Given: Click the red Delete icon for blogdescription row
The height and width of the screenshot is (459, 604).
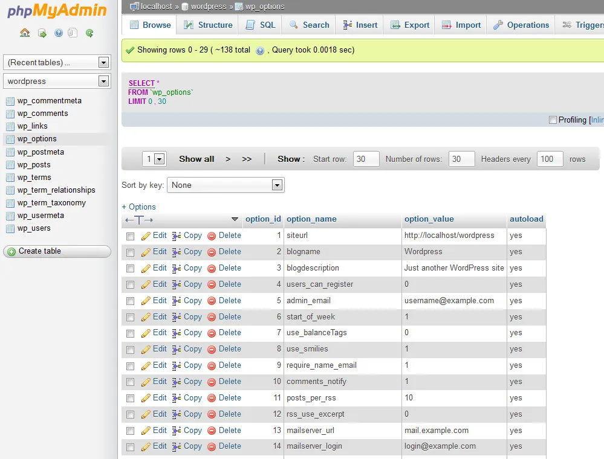Looking at the screenshot, I should click(212, 269).
